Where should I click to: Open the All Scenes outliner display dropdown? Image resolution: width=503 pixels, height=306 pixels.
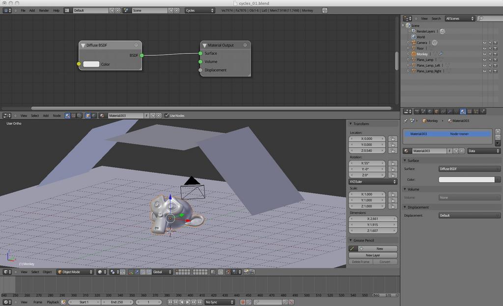click(460, 19)
